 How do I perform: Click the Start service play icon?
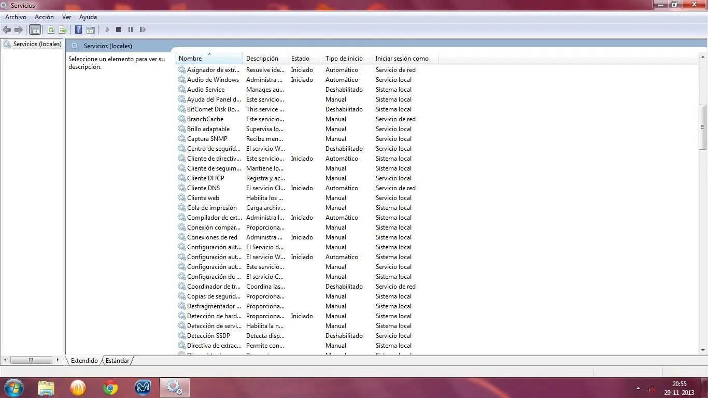point(107,30)
